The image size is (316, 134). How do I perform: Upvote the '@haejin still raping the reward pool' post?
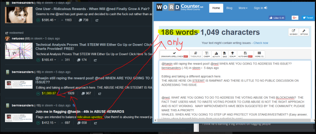point(38,93)
